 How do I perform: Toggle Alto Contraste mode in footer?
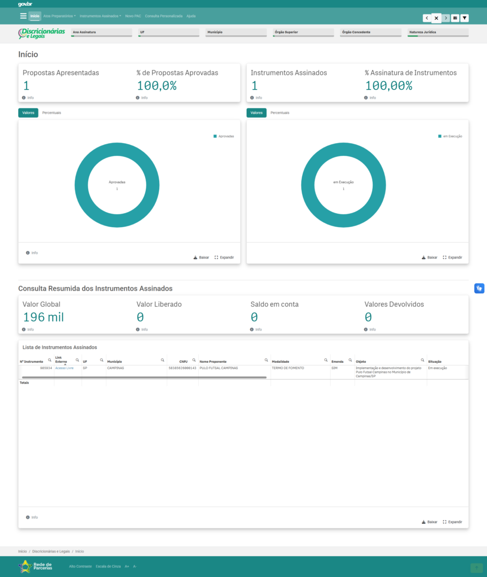[x=80, y=566]
